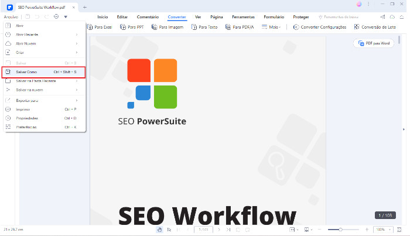Click the Para Excel conversion icon
The width and height of the screenshot is (410, 236).
tap(90, 27)
